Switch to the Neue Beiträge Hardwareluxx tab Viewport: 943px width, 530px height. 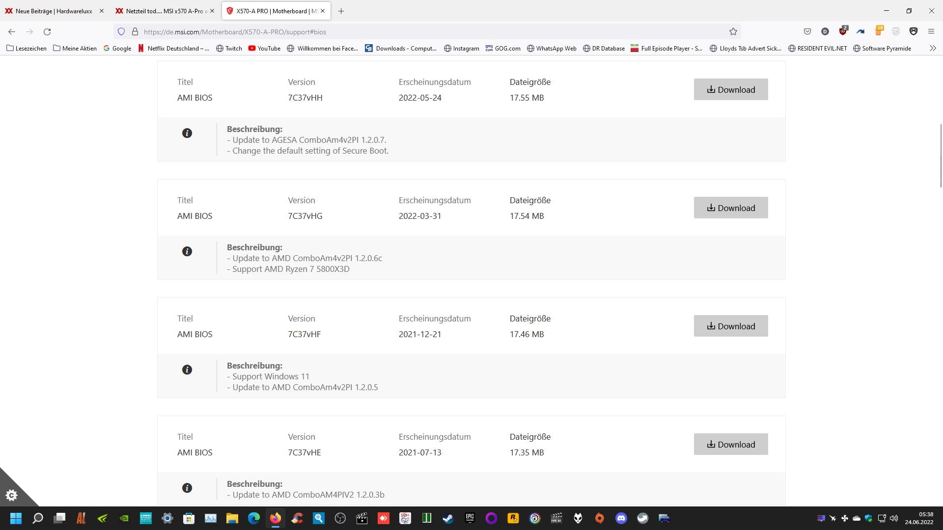(x=53, y=11)
